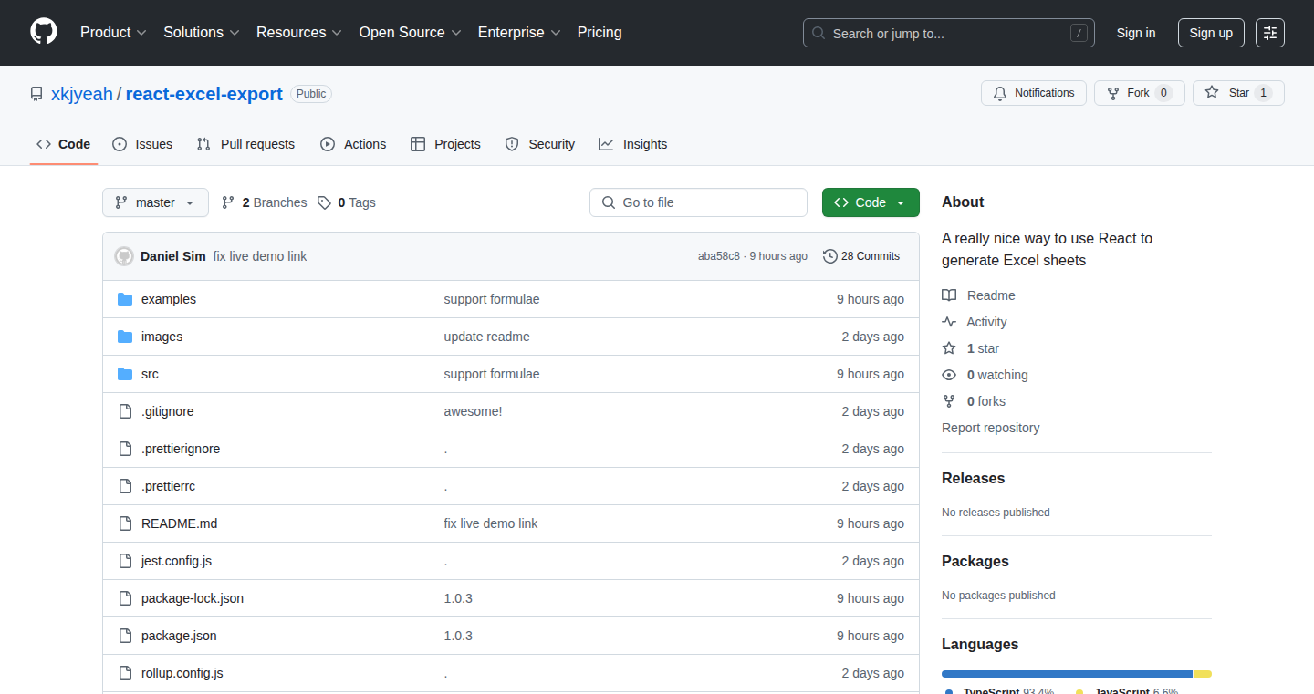
Task: Click the .prettierignore file icon
Action: 125,449
